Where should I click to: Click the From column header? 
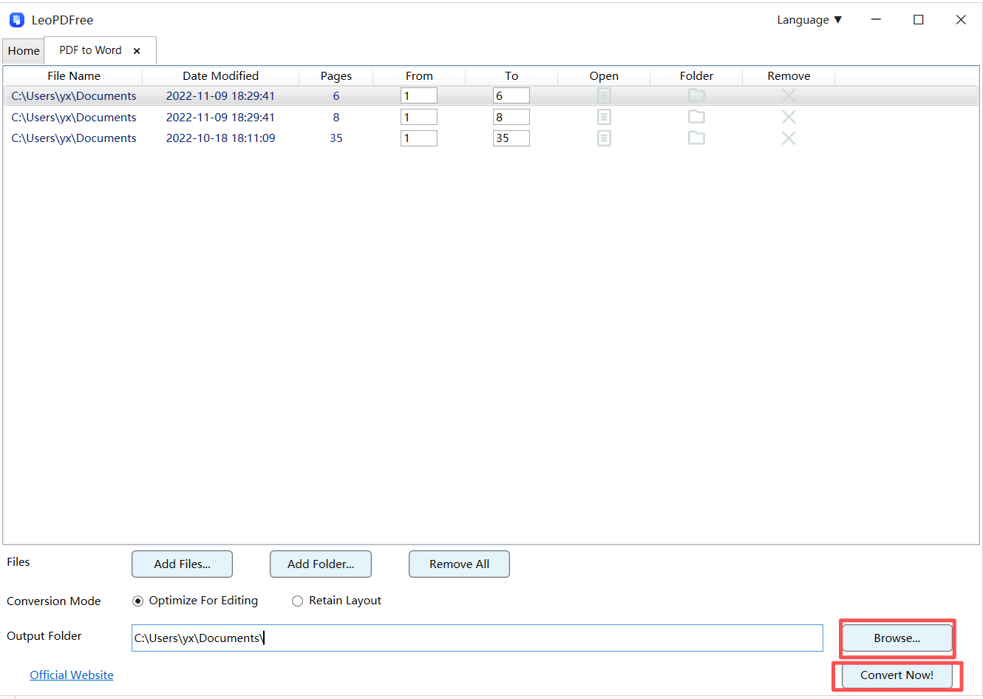tap(419, 75)
